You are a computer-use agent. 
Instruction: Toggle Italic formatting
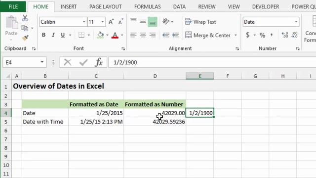pos(53,35)
